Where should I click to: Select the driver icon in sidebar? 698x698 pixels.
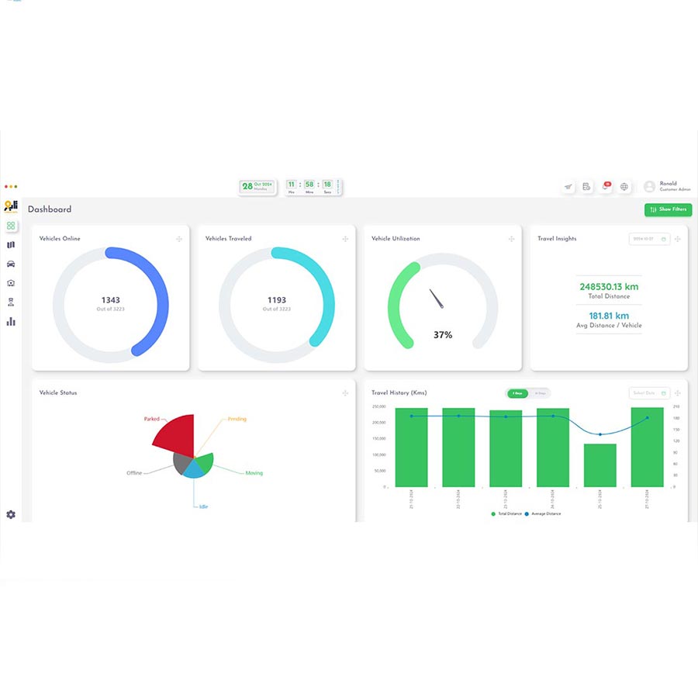coord(11,302)
